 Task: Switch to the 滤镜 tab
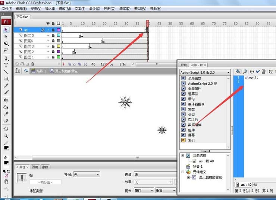click(x=35, y=167)
